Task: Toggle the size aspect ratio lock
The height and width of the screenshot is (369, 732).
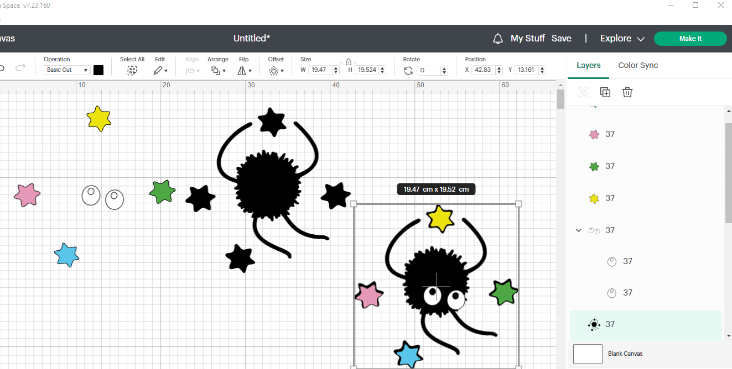Action: pos(348,62)
